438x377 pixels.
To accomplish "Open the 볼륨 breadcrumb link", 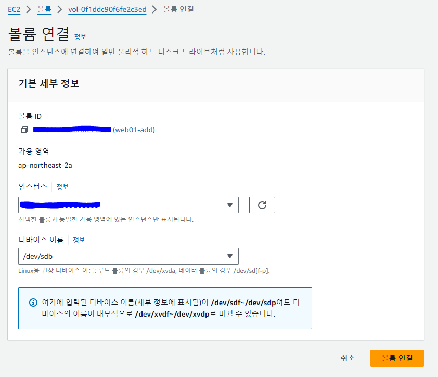I will [44, 9].
